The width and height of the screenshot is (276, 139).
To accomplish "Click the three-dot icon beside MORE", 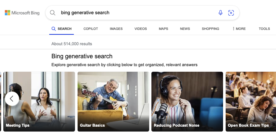I will click(233, 28).
